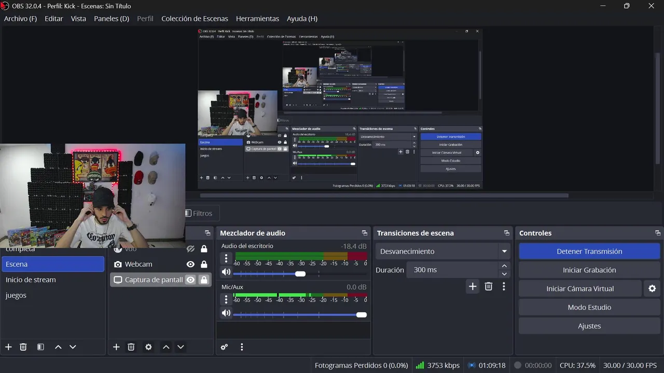The width and height of the screenshot is (664, 373).
Task: Click the CPU: 37.5% status
Action: pyautogui.click(x=577, y=365)
